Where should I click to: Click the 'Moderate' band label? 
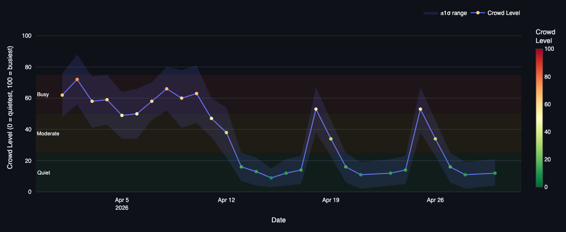click(48, 134)
